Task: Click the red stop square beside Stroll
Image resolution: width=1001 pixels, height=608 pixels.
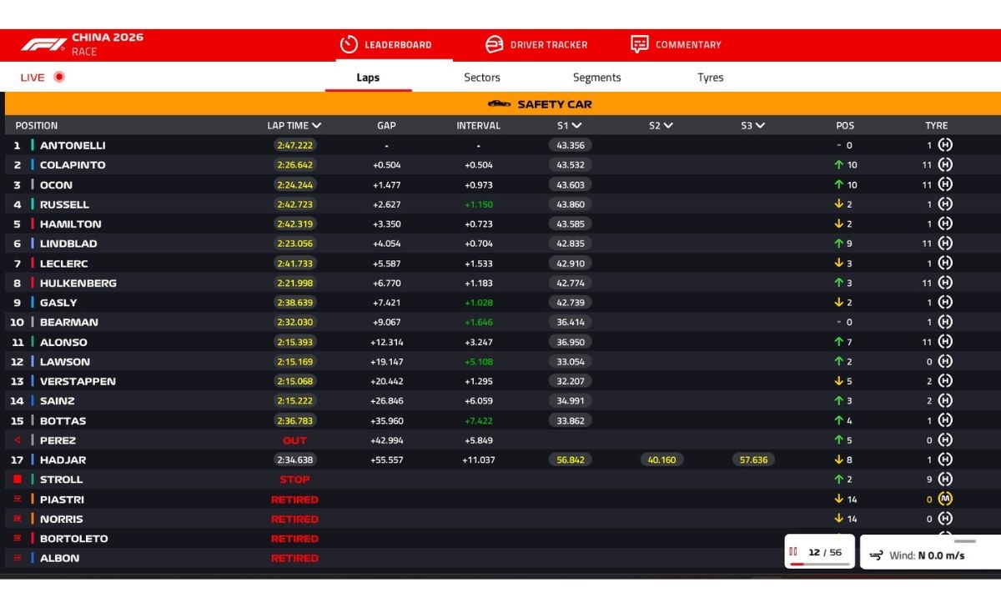Action: point(18,480)
